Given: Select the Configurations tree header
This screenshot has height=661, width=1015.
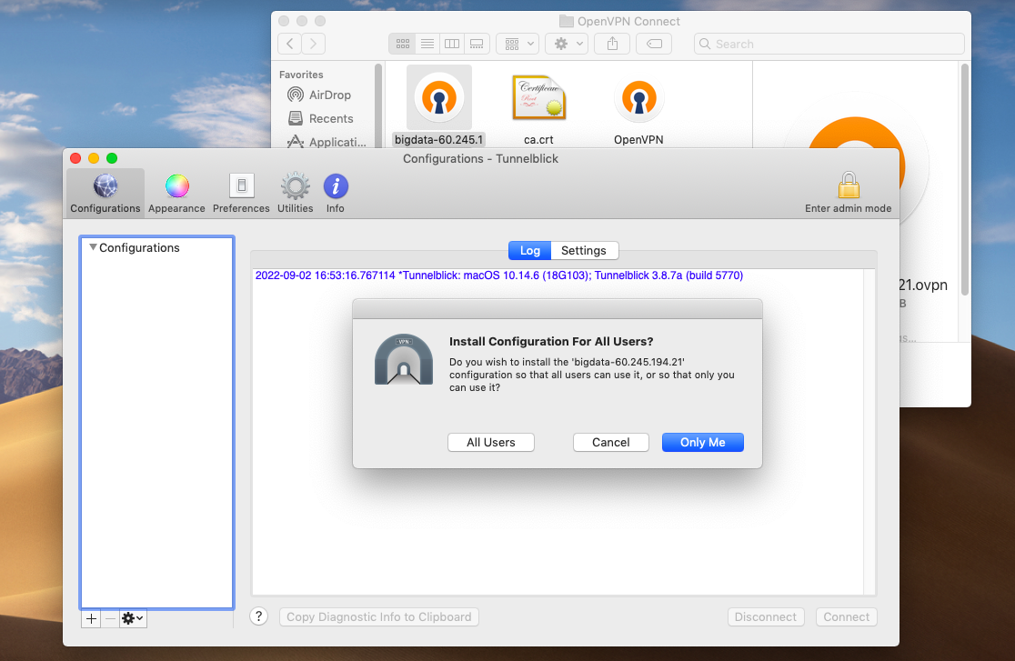Looking at the screenshot, I should [138, 248].
